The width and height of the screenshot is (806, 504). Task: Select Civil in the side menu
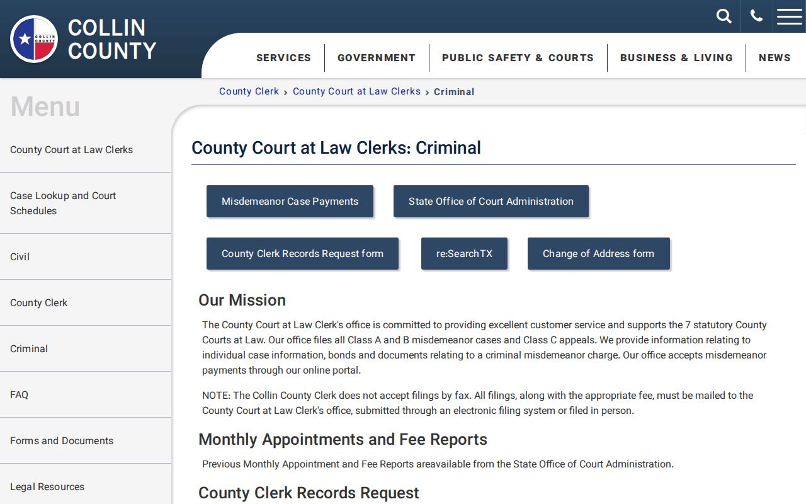86,257
